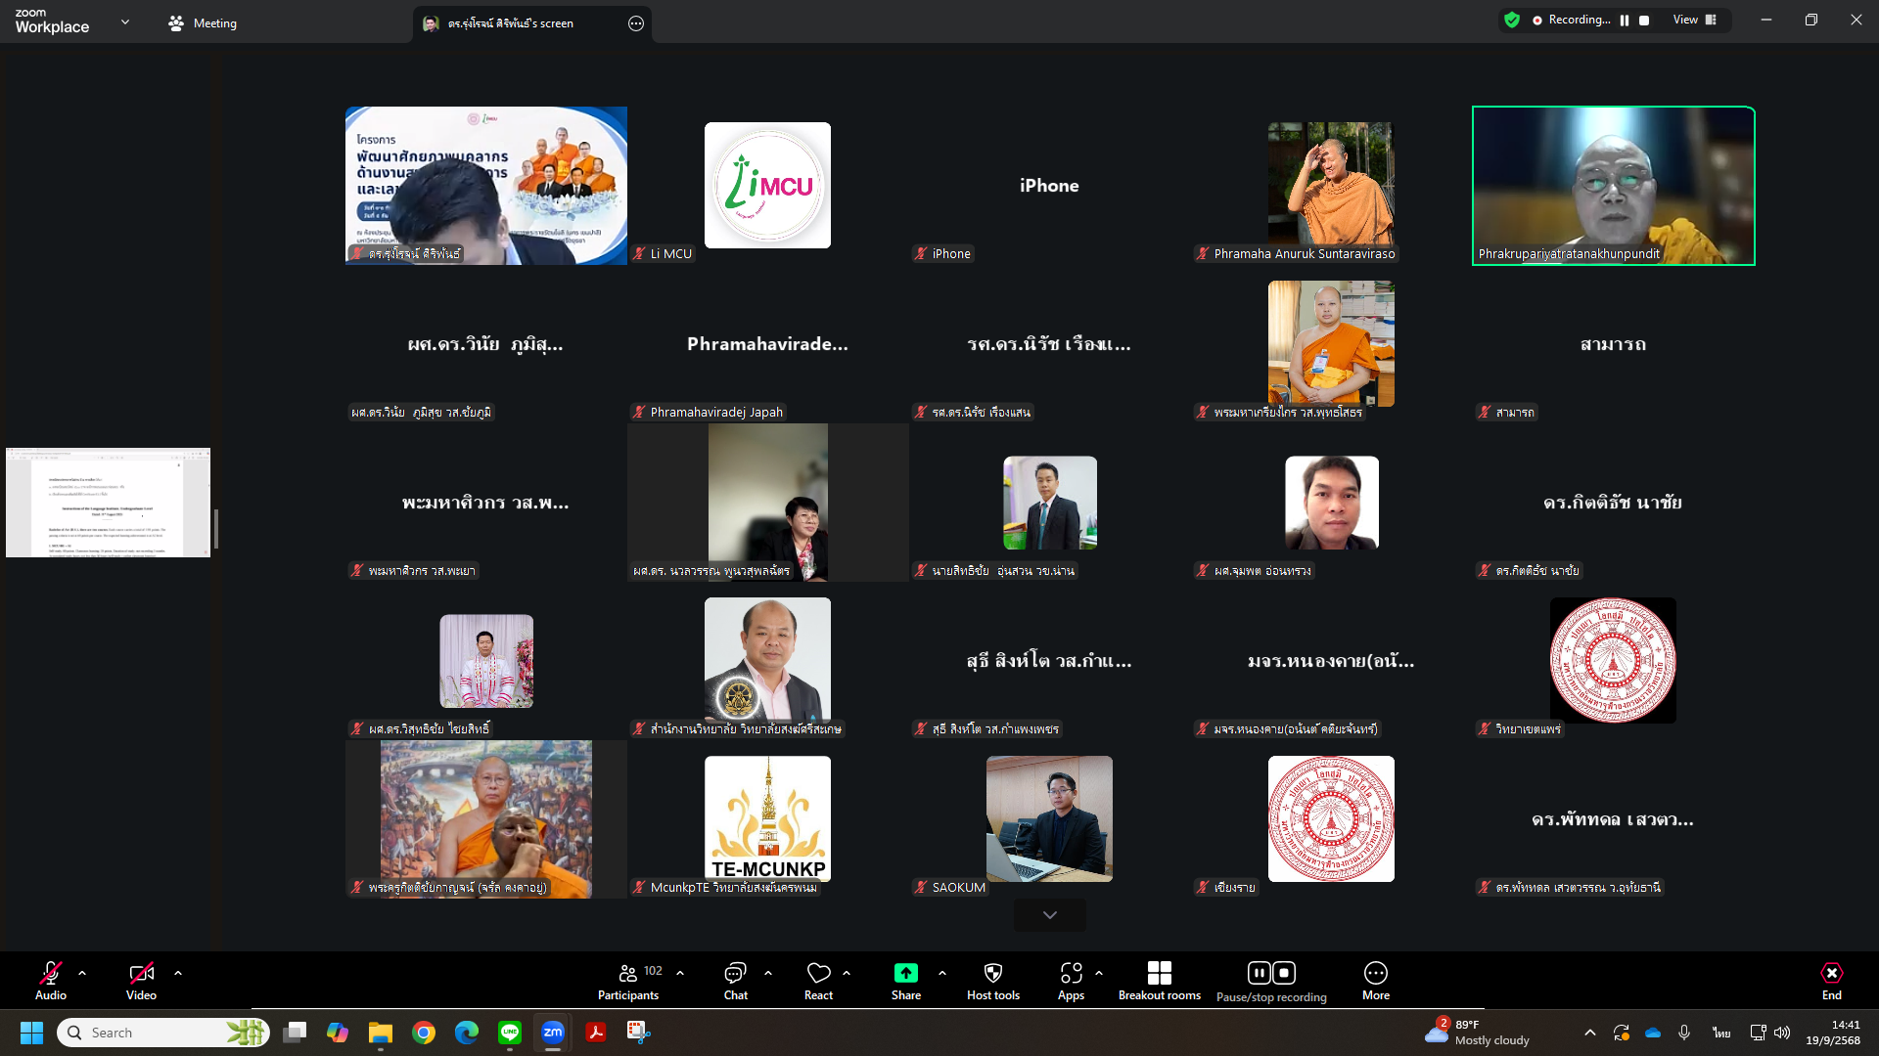This screenshot has height=1056, width=1879.
Task: Expand the video settings caret
Action: 178,974
